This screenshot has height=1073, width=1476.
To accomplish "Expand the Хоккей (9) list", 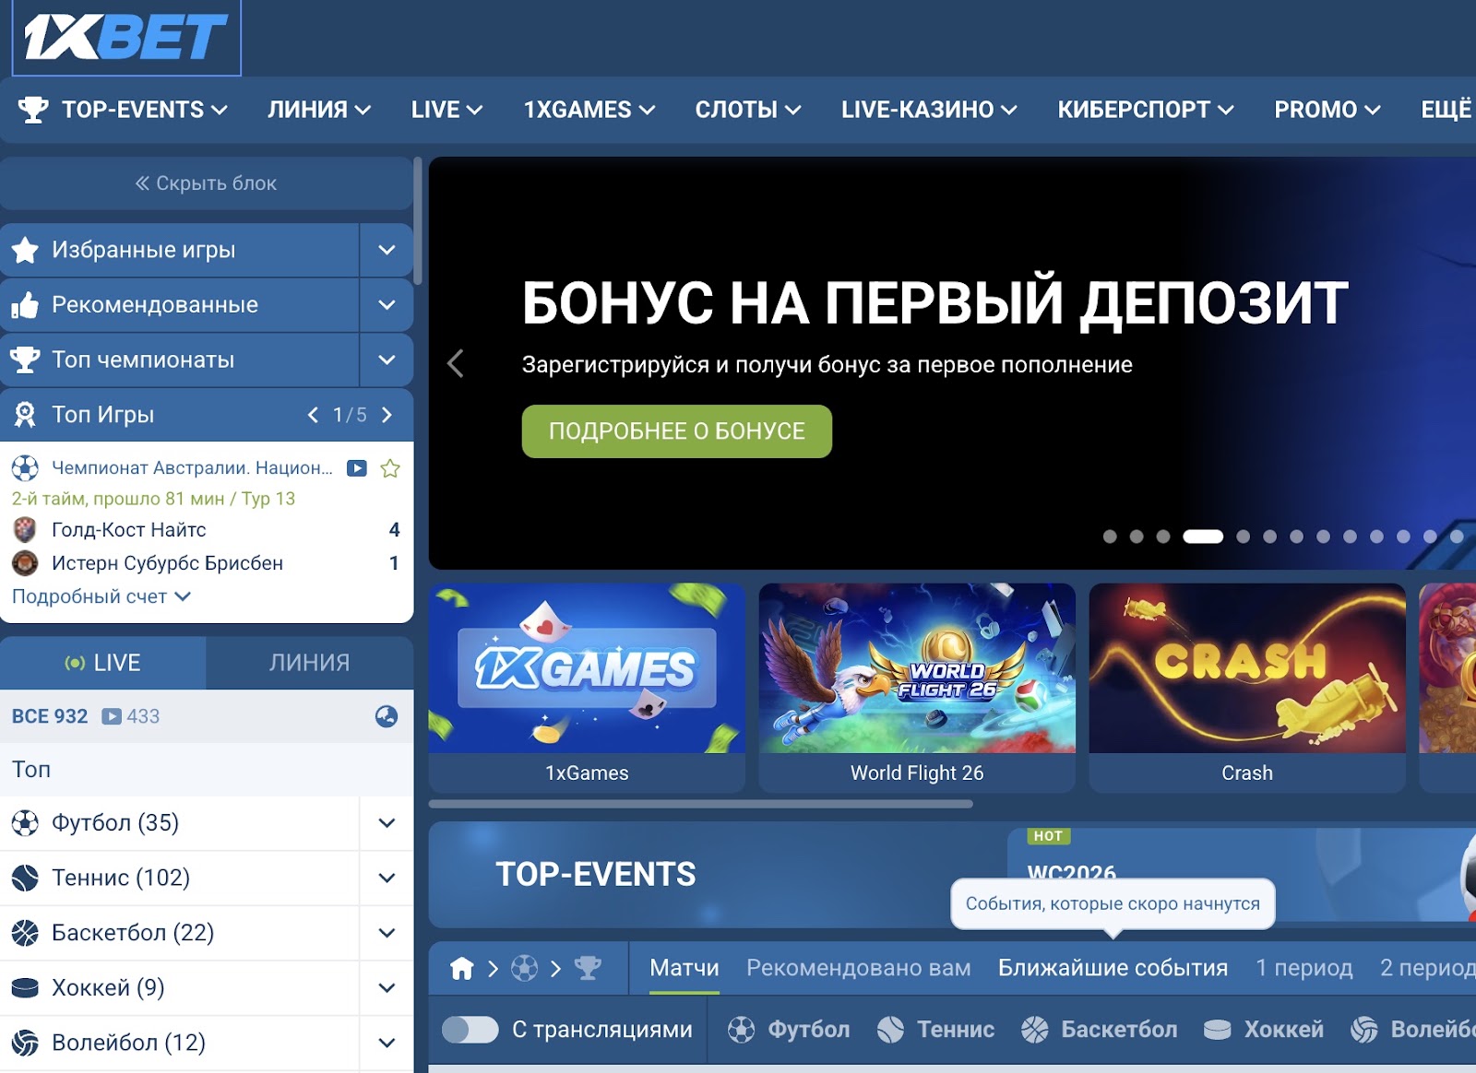I will coord(387,988).
